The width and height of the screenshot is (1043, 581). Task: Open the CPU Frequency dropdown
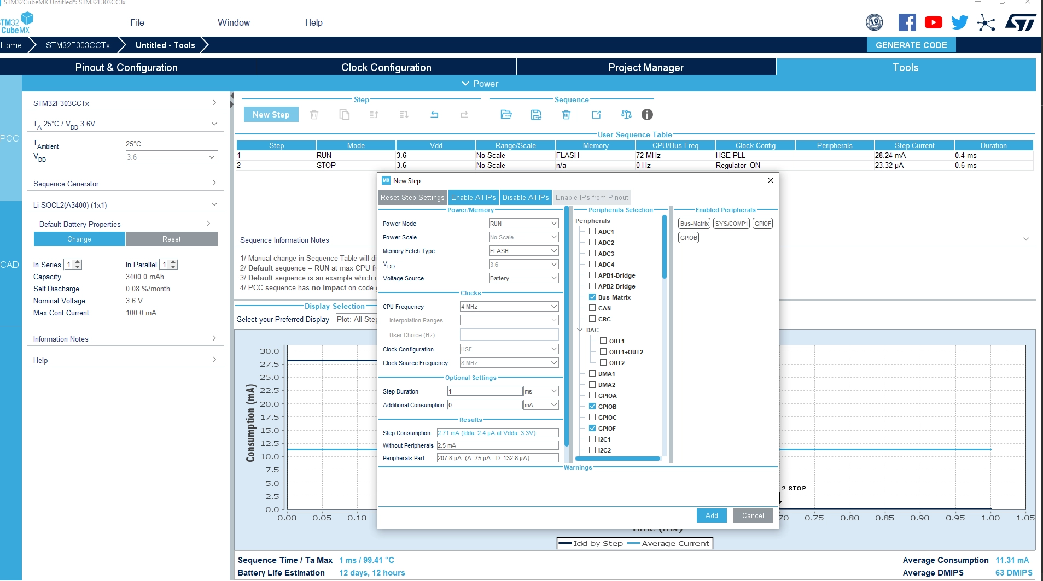coord(509,307)
